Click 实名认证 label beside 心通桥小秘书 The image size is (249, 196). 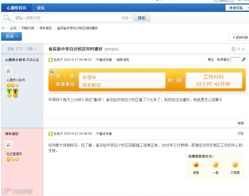click(33, 60)
